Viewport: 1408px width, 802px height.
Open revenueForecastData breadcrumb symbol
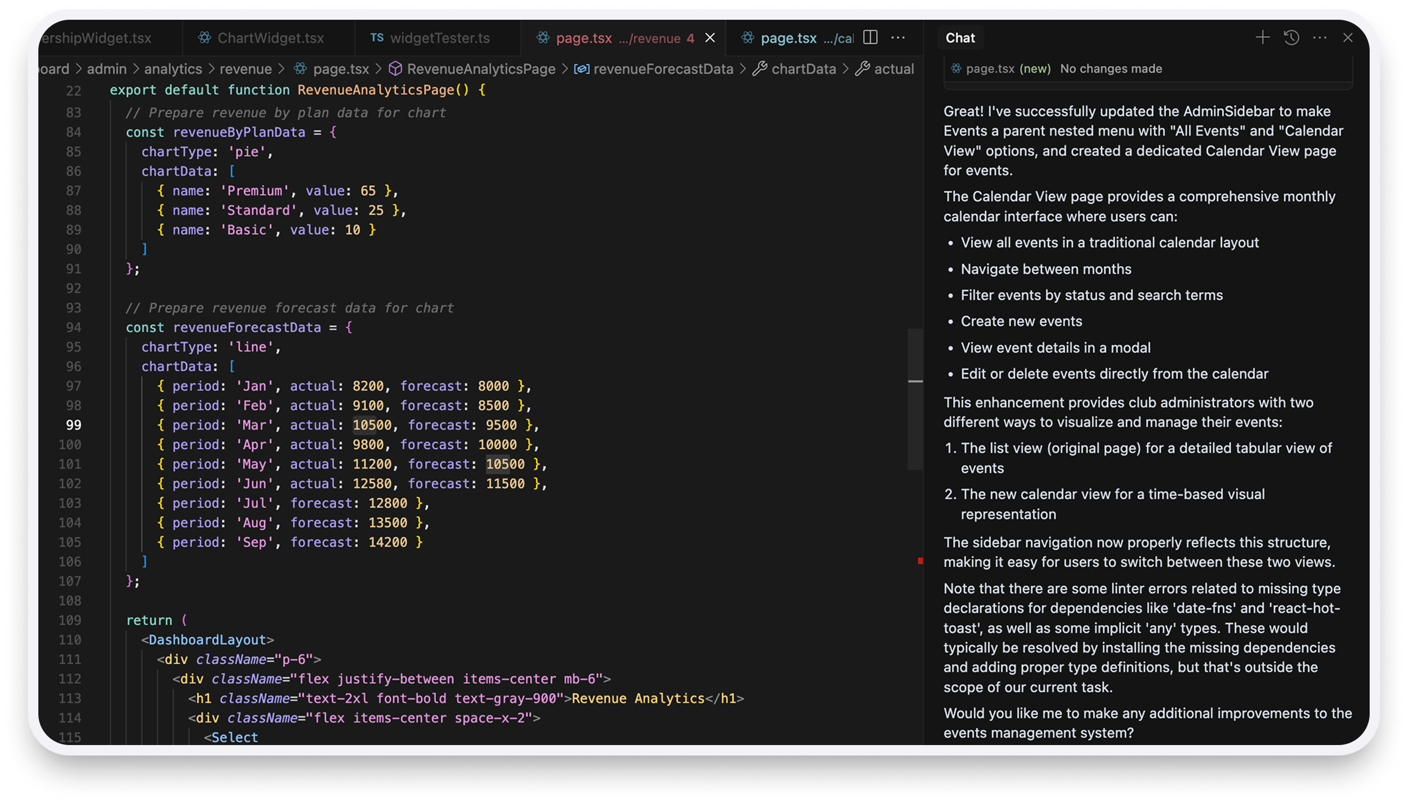point(663,69)
